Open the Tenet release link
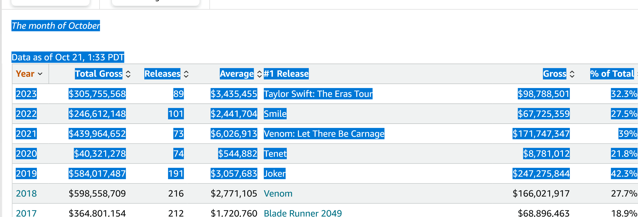This screenshot has width=638, height=217. tap(275, 154)
